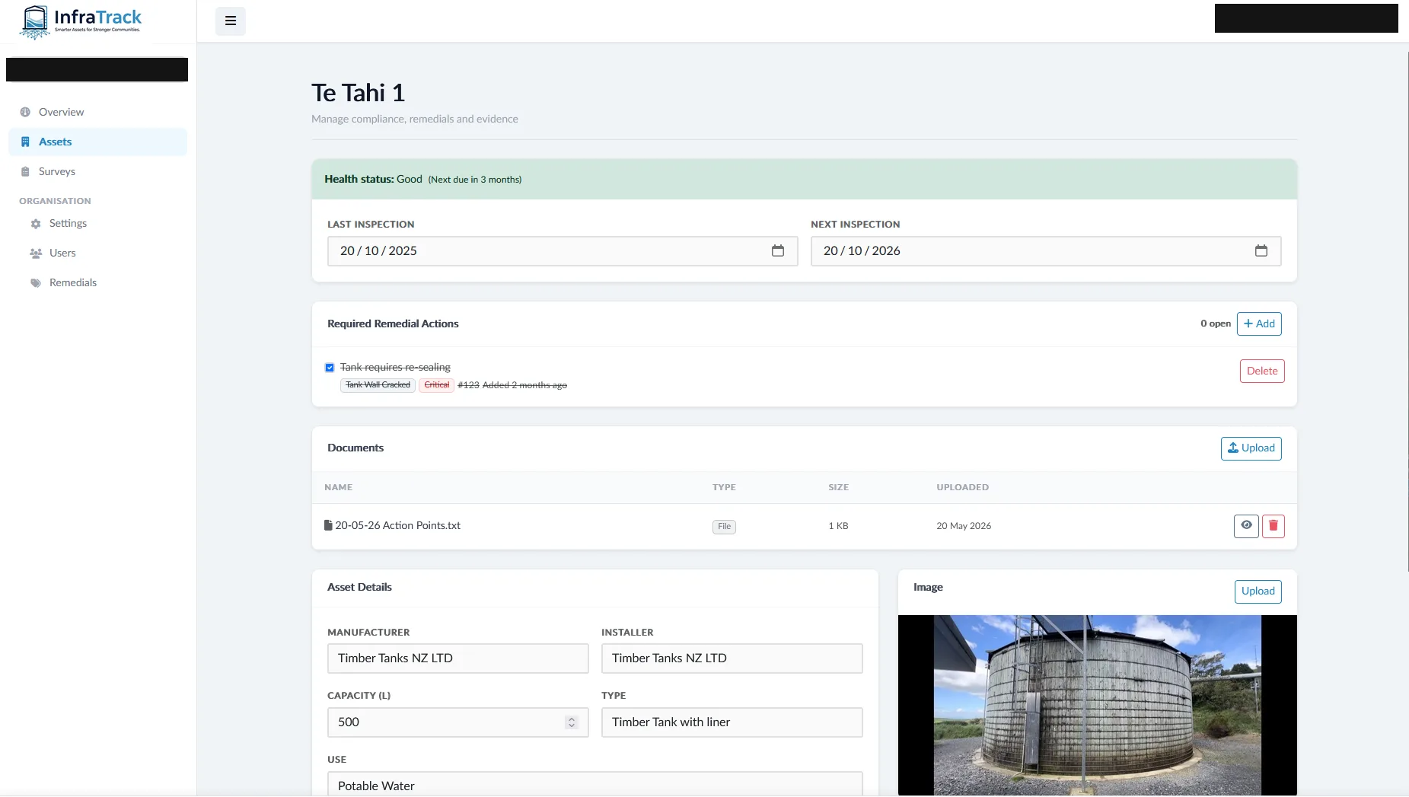This screenshot has height=797, width=1409.
Task: Click the UPLOADED column header
Action: tap(962, 487)
